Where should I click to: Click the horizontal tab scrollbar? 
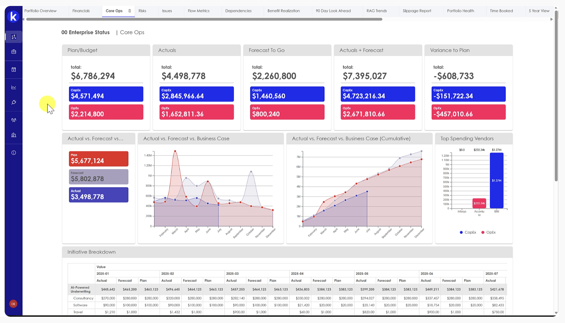pyautogui.click(x=204, y=19)
